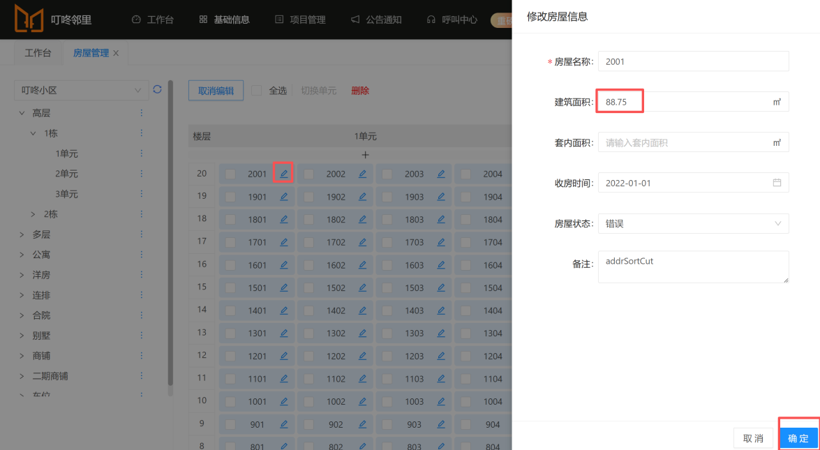Select the checkbox for room 1602
The image size is (820, 450).
(308, 265)
